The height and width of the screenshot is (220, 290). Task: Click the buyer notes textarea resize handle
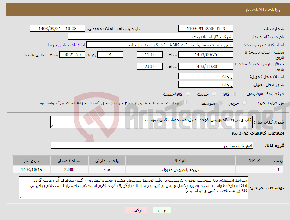[21, 197]
